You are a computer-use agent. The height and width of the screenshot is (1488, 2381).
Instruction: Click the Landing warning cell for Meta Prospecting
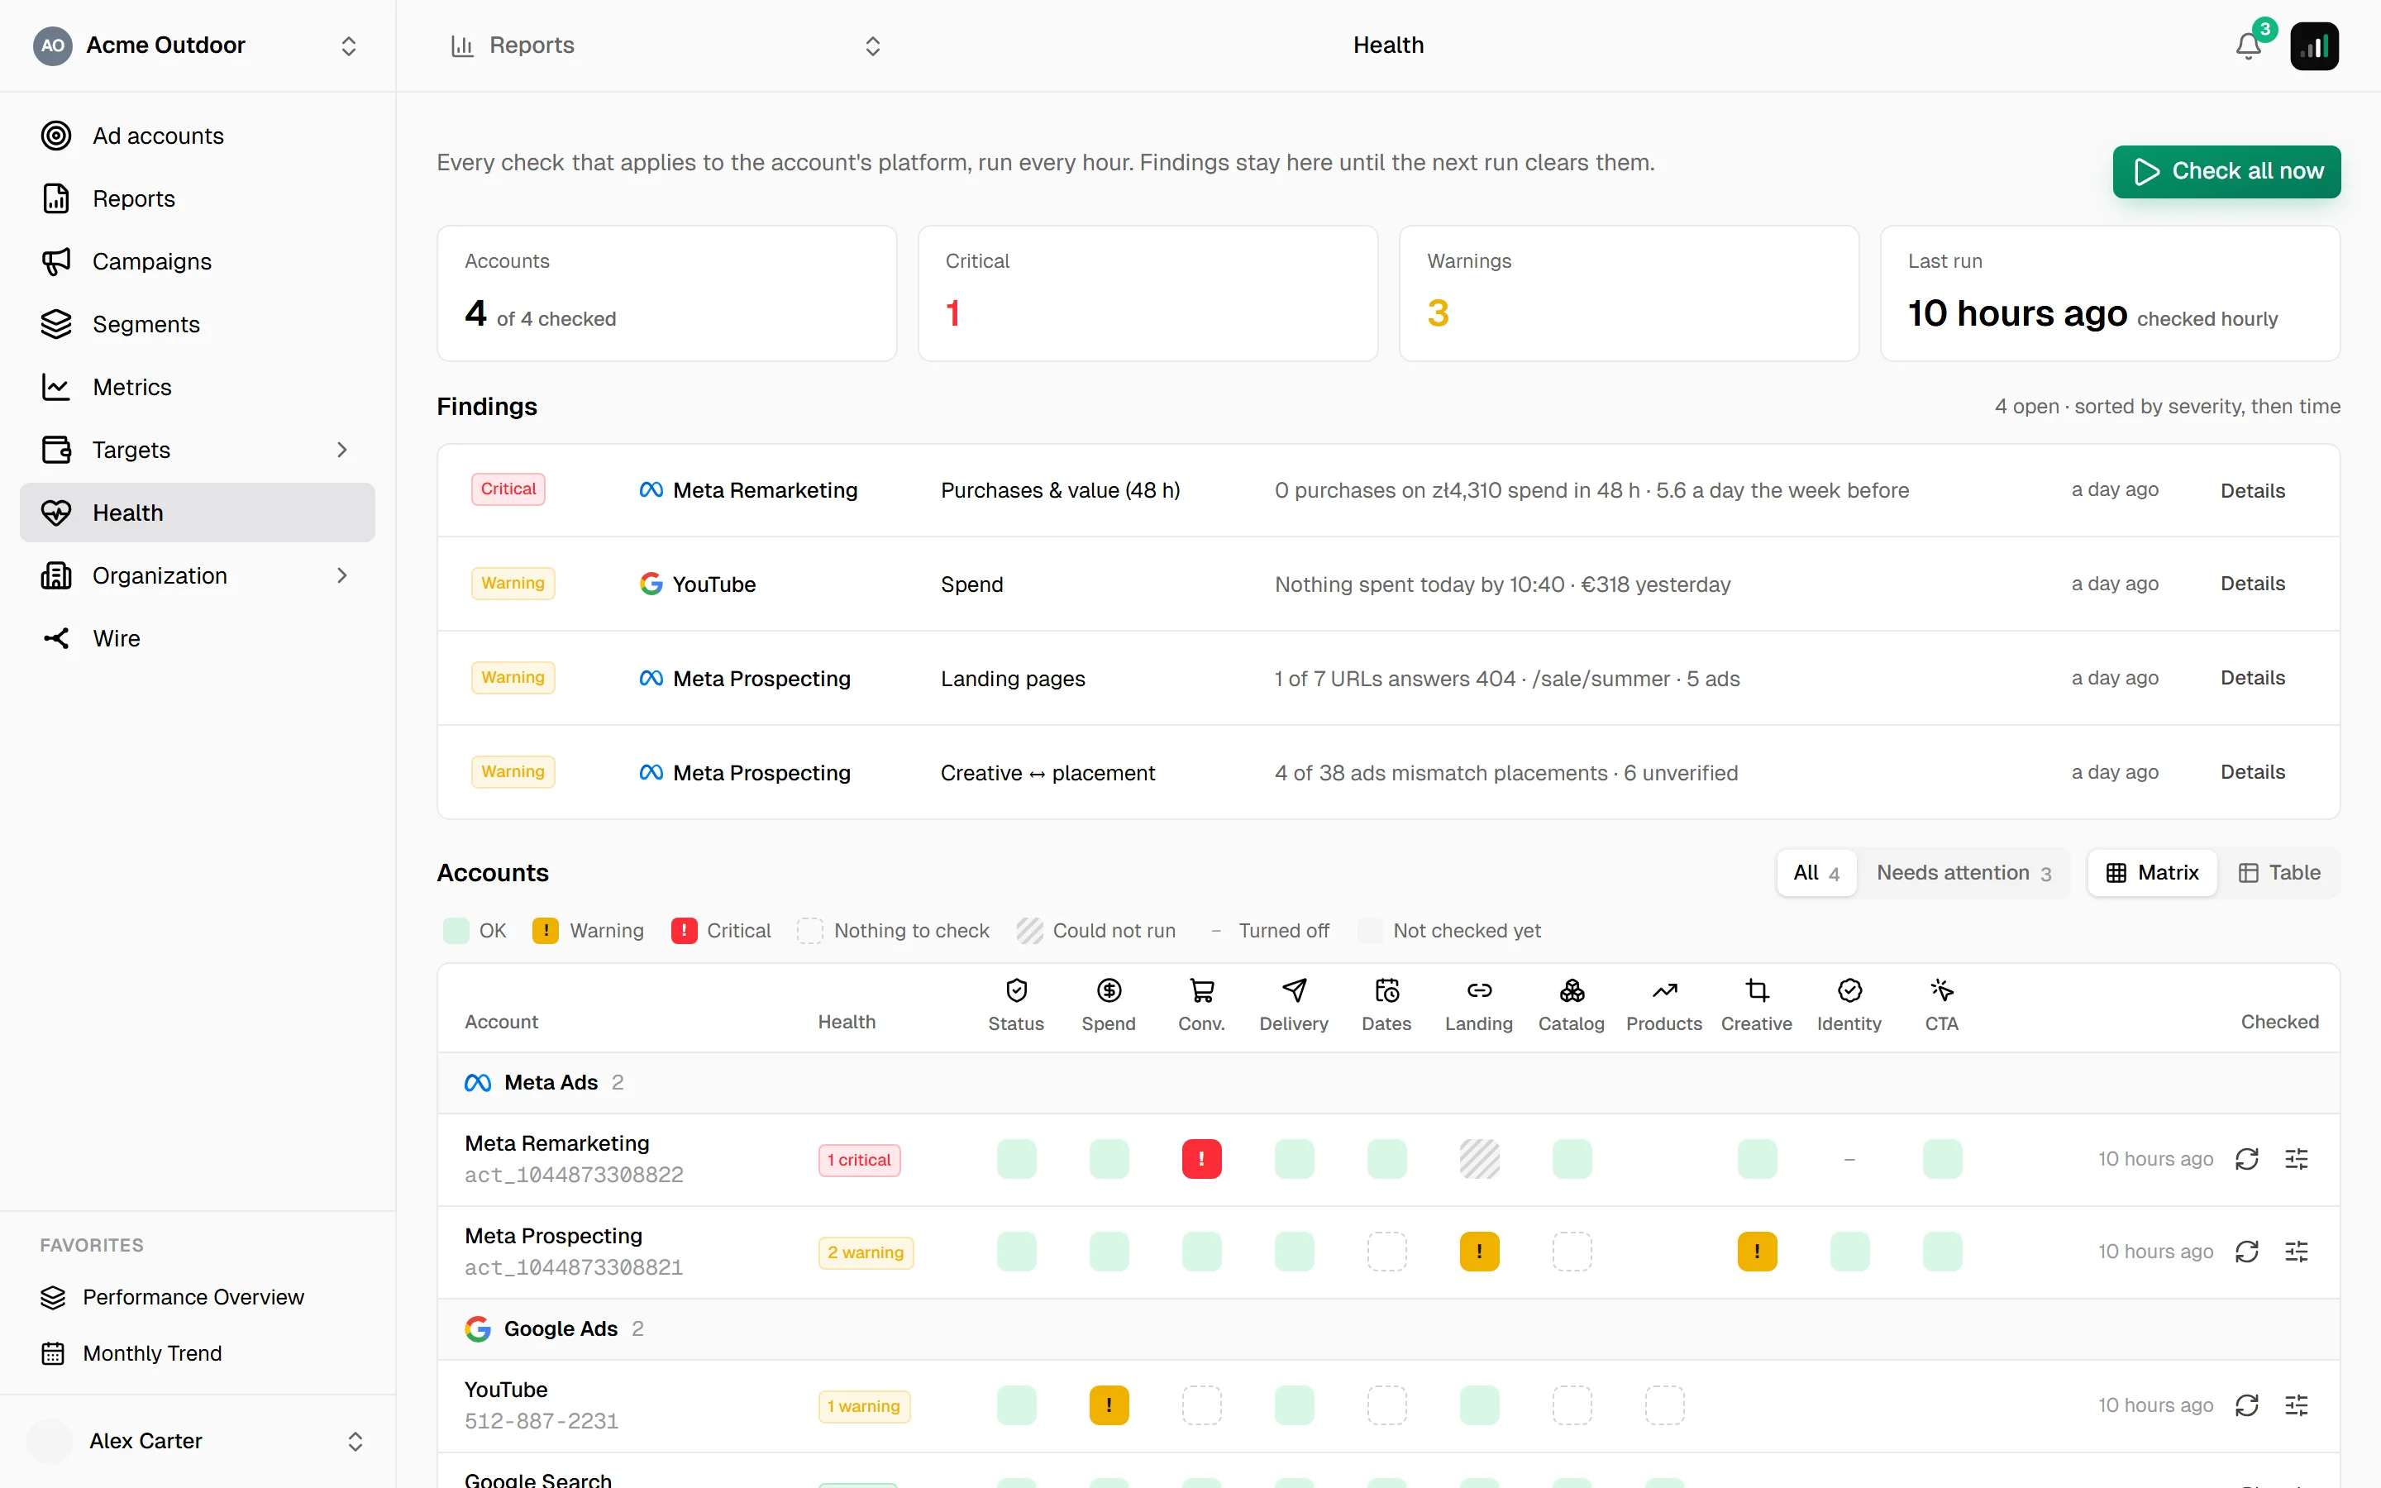click(1479, 1252)
